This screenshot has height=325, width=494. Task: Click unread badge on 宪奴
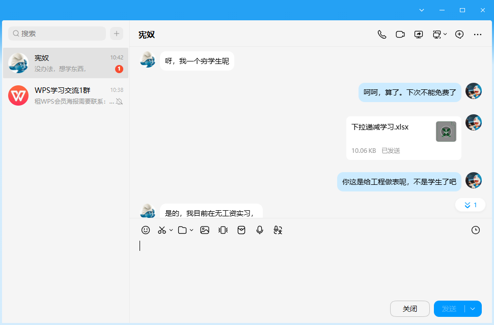[x=119, y=69]
